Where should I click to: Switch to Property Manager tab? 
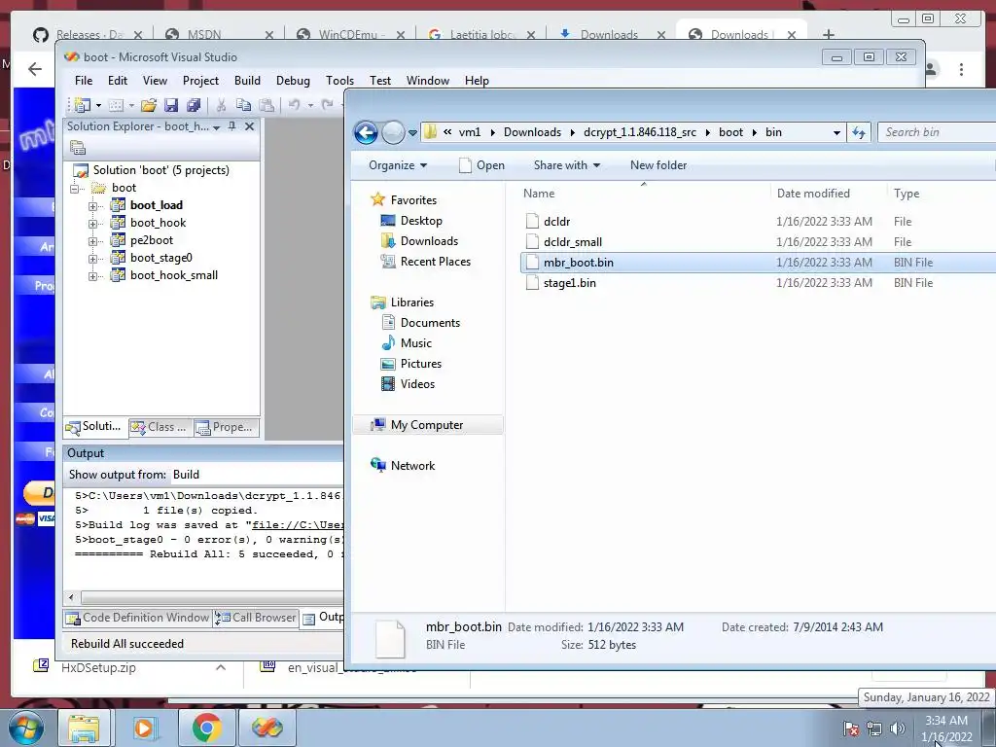coord(226,428)
